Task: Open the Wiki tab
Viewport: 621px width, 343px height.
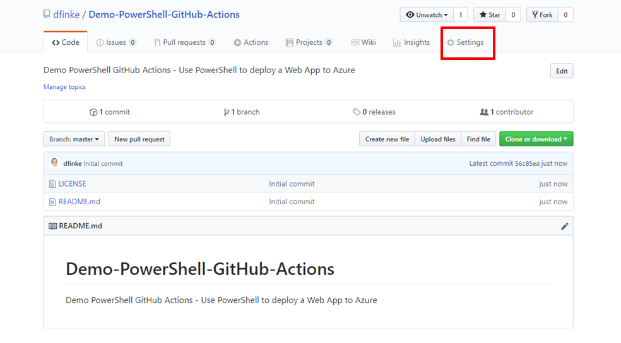Action: (x=363, y=42)
